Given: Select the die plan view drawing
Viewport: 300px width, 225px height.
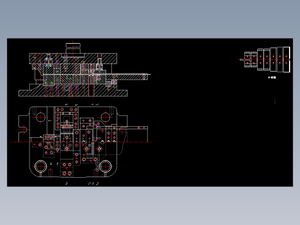Looking at the screenshot, I should (x=81, y=142).
